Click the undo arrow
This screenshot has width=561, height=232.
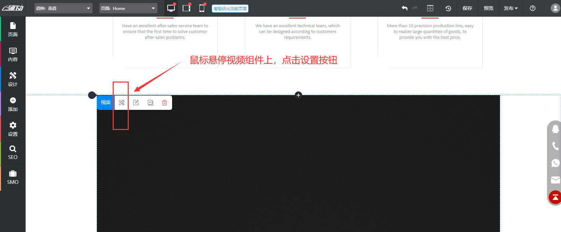[x=405, y=8]
